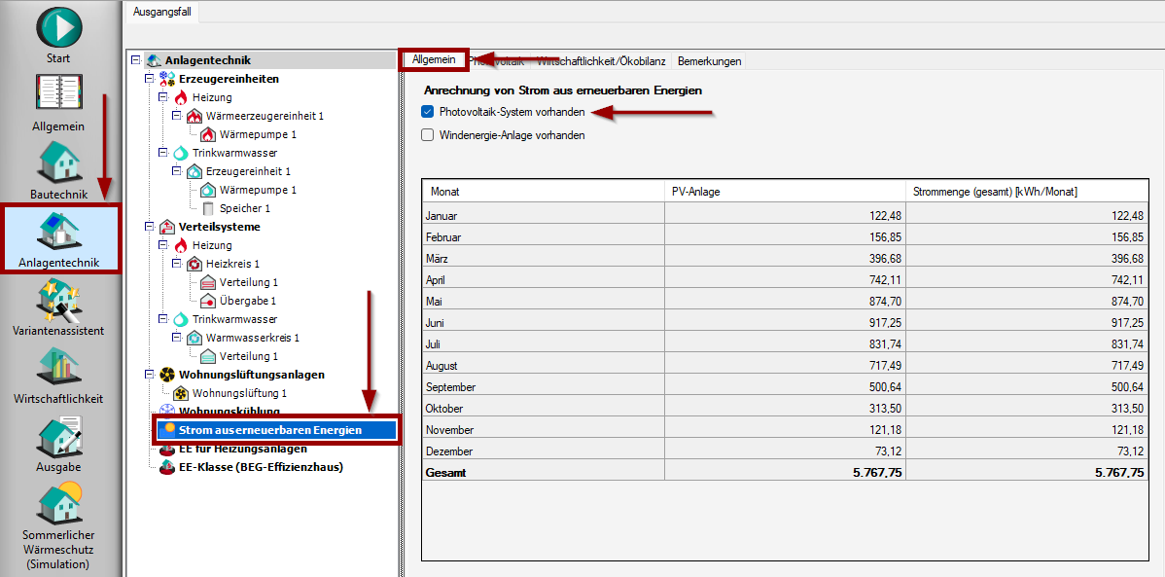Uncheck Photovoltaik-System vorhanden checkbox
This screenshot has height=577, width=1165.
click(x=427, y=112)
